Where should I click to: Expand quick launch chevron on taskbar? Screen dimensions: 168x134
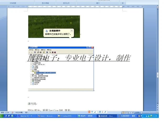click(15, 115)
